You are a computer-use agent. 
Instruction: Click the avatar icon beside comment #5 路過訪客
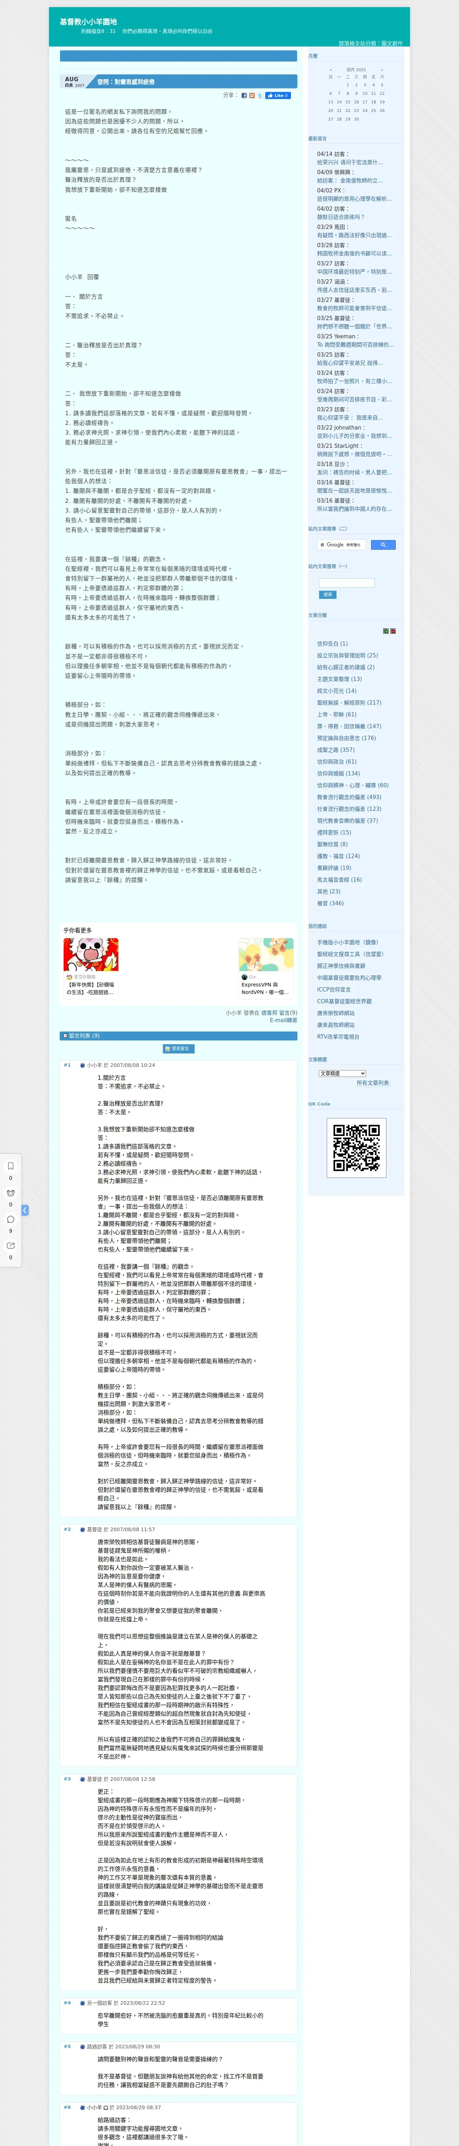click(x=83, y=2047)
